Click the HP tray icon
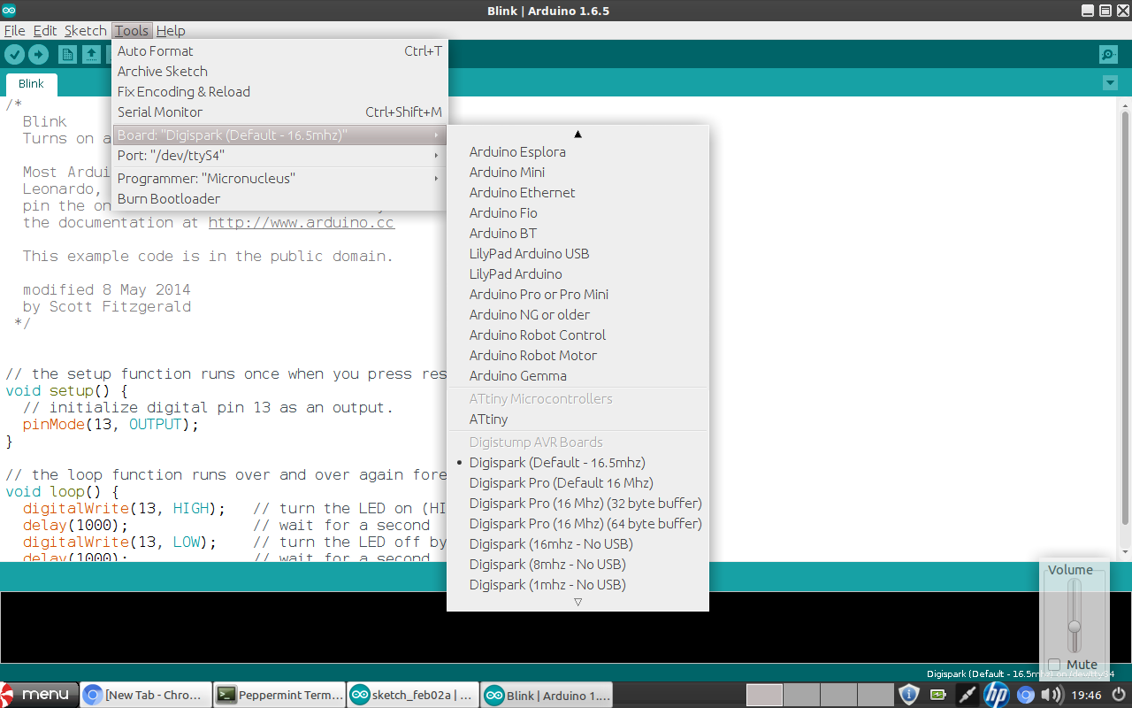1132x708 pixels. click(997, 695)
